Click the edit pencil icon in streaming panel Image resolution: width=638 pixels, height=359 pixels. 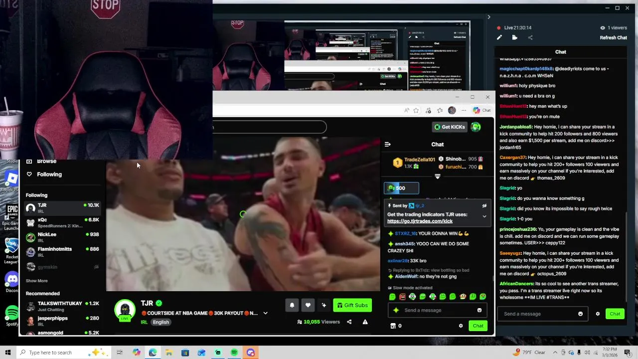tap(499, 37)
